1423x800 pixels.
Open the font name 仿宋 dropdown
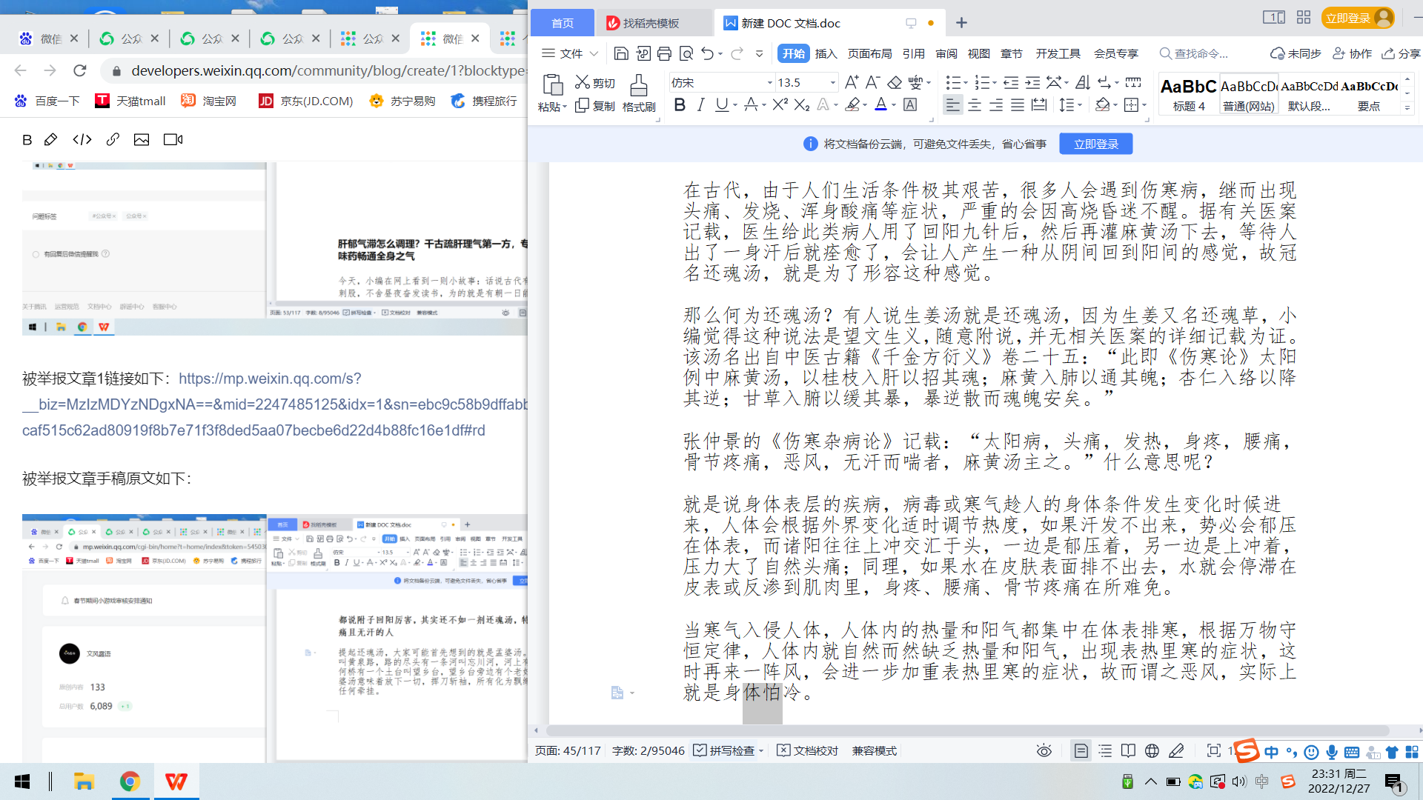click(769, 82)
